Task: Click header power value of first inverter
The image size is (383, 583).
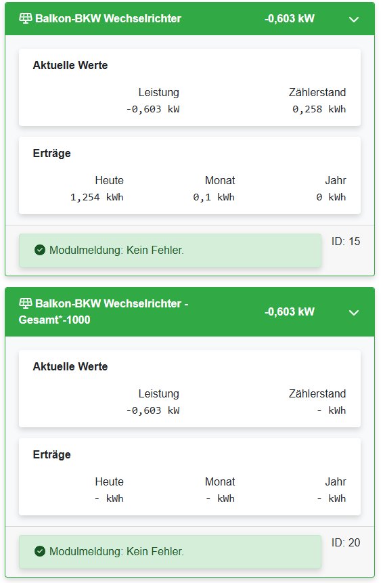Action: [290, 18]
